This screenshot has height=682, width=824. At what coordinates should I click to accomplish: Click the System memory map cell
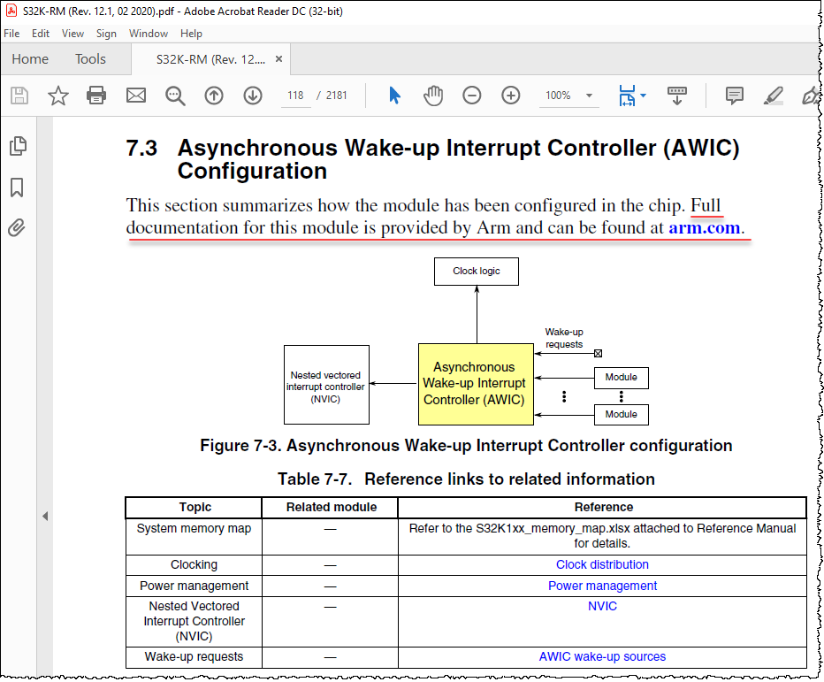point(194,537)
